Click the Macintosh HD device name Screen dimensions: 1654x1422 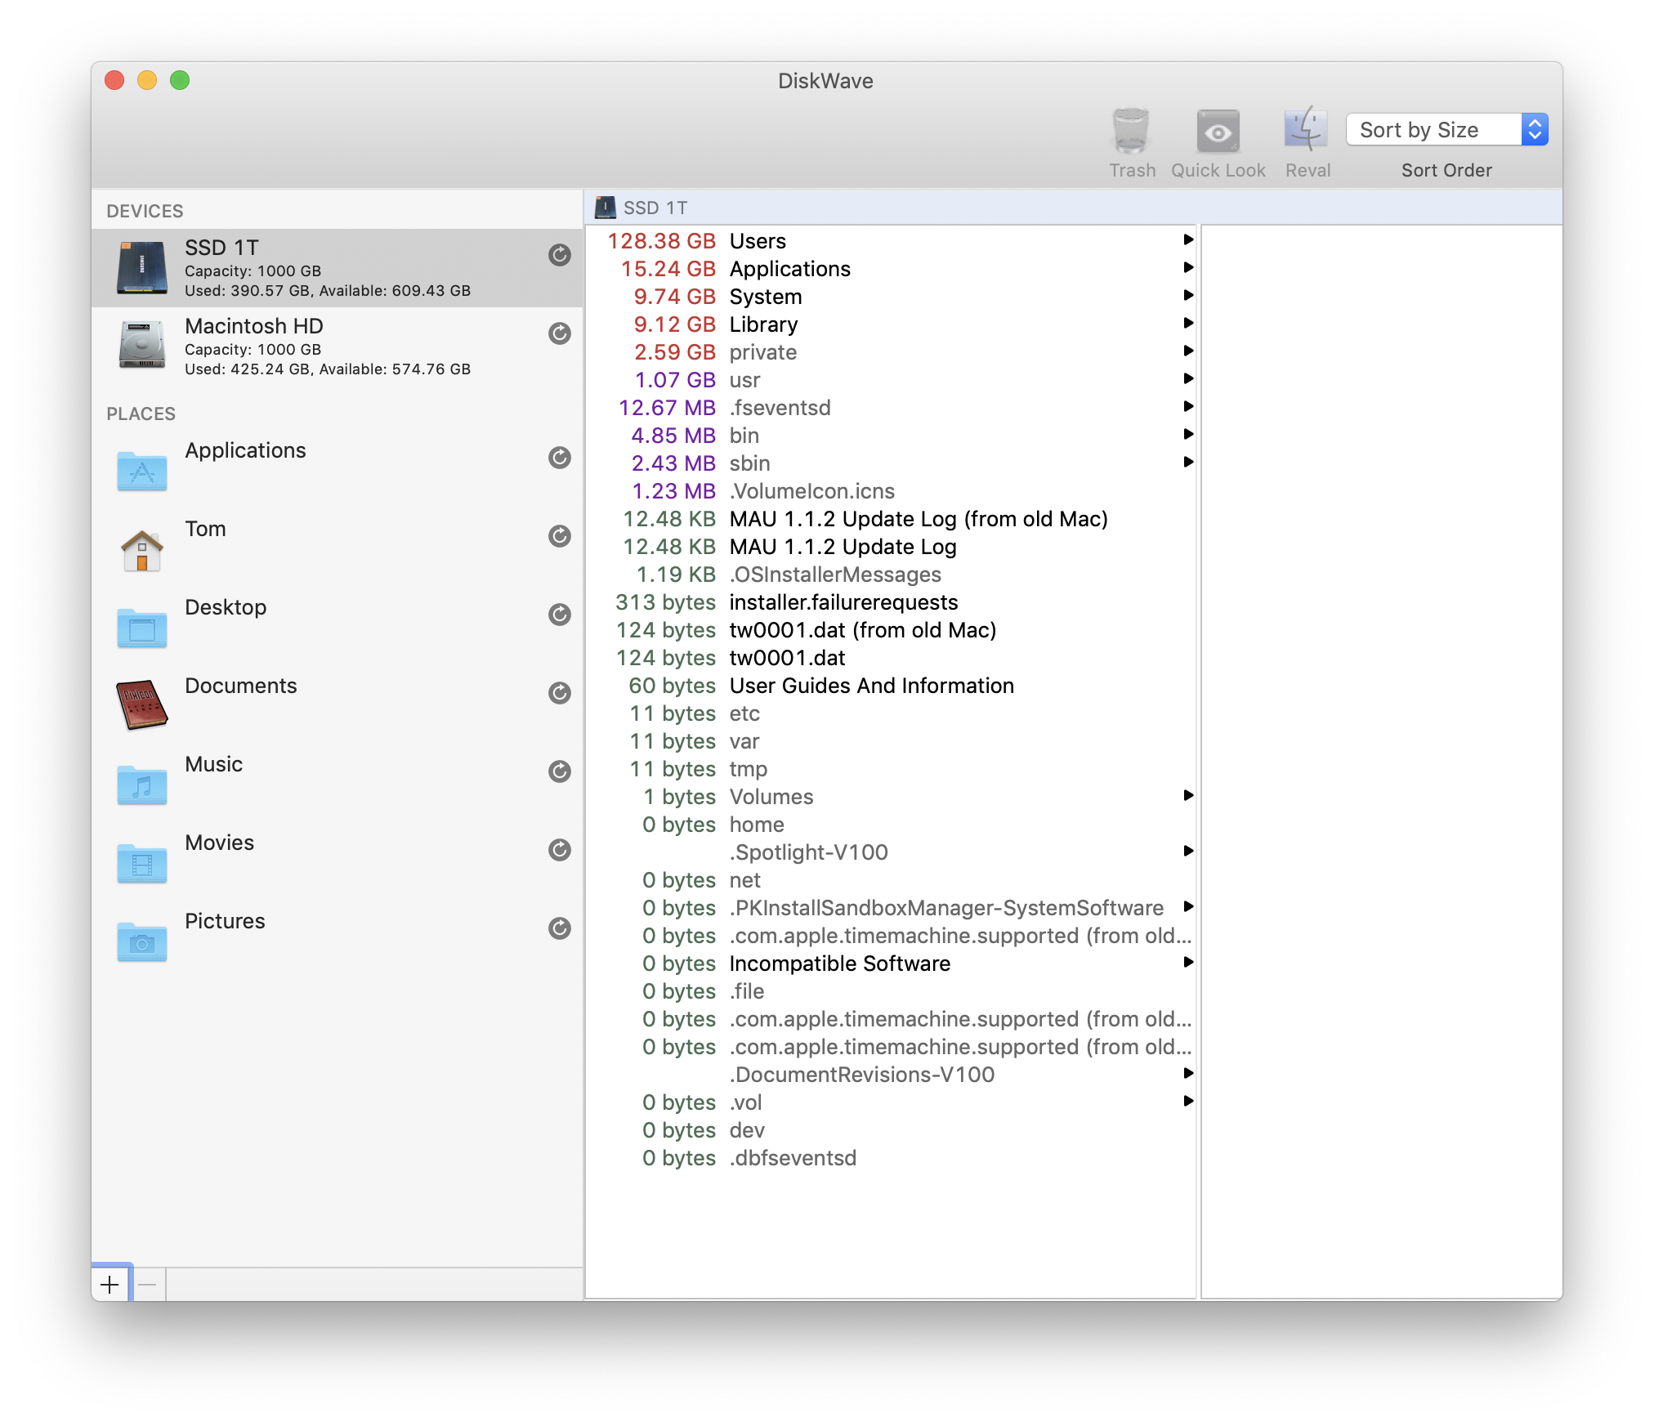pyautogui.click(x=254, y=326)
